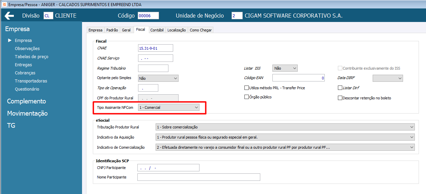
Task: Open Tabelas de preço in sidebar
Action: [x=32, y=57]
